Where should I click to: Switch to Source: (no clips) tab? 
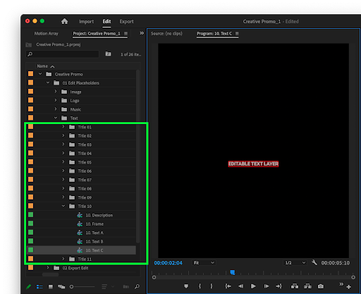(x=166, y=34)
